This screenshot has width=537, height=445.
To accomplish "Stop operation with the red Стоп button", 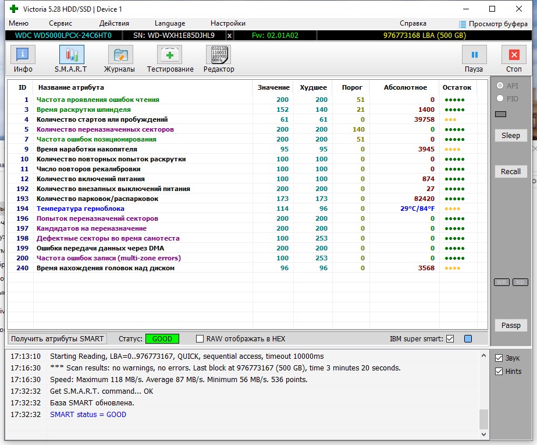I will [514, 58].
